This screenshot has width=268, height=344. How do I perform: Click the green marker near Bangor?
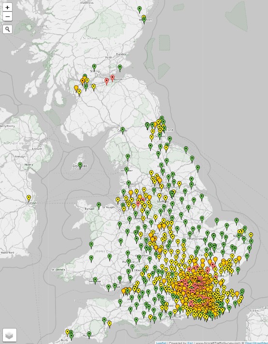[99, 205]
